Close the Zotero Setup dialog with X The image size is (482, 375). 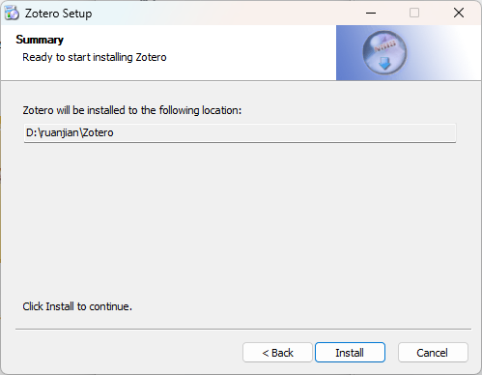[x=459, y=13]
